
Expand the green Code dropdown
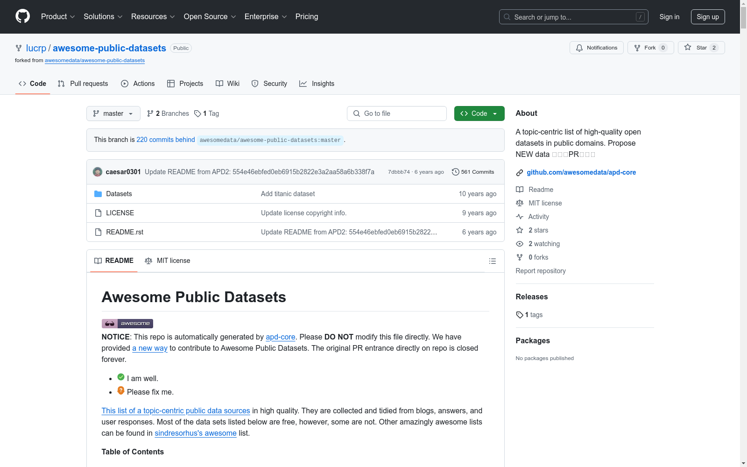tap(479, 113)
